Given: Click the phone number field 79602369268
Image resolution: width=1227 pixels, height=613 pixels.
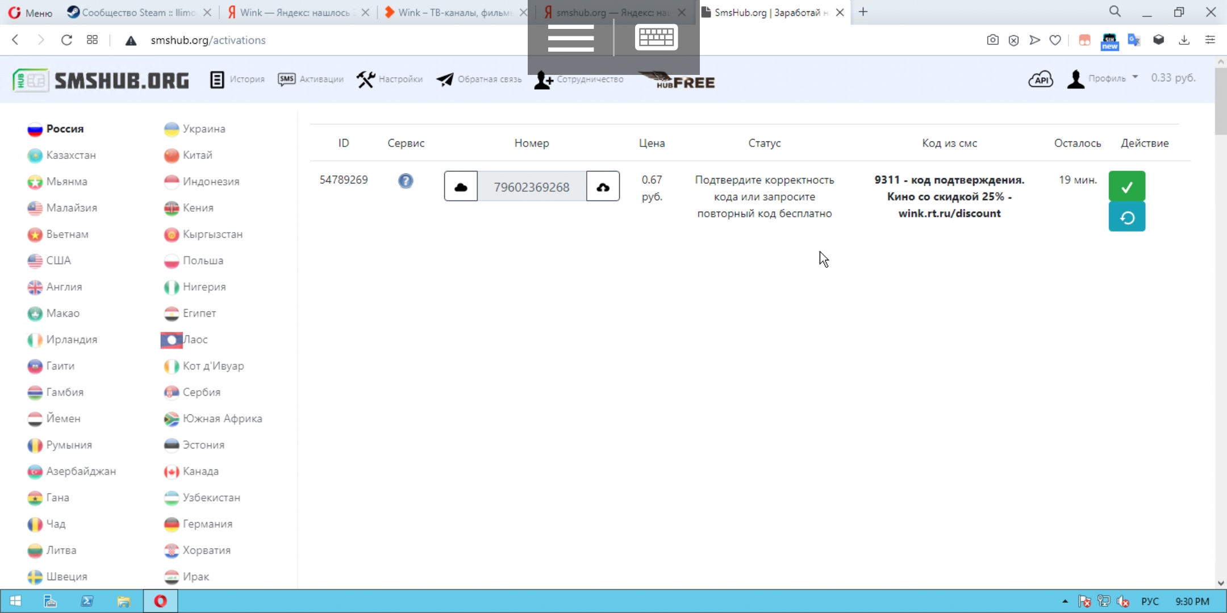Looking at the screenshot, I should 531,187.
